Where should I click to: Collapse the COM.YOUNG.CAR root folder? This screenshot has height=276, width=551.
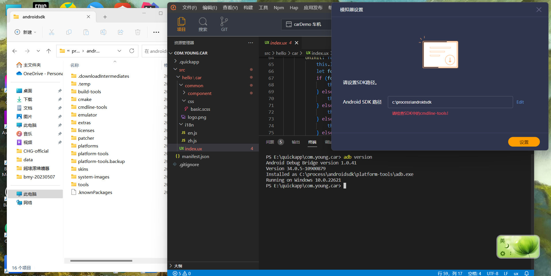(x=171, y=53)
